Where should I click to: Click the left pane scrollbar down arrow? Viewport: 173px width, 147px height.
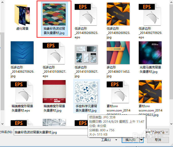pos(2,124)
